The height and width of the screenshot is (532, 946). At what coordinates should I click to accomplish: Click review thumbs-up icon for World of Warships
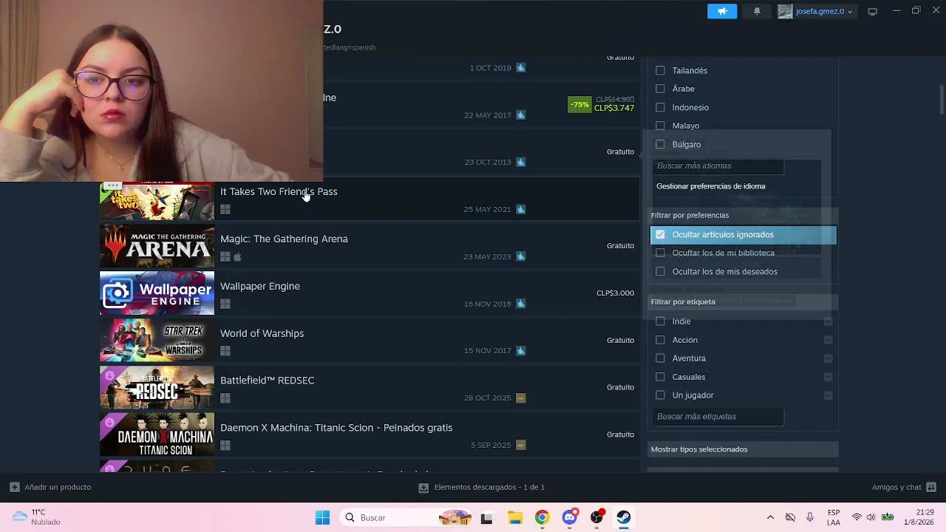coord(521,350)
